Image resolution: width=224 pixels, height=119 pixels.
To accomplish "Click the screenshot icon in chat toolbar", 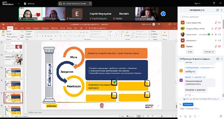I will coord(195,116).
